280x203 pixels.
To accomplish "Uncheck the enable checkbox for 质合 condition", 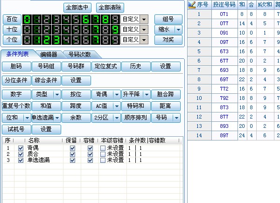I will coord(21,154).
